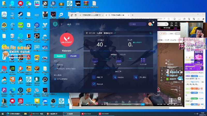The width and height of the screenshot is (207, 116).
Task: Click the Edge favorites star icon
Action: click(x=168, y=19)
